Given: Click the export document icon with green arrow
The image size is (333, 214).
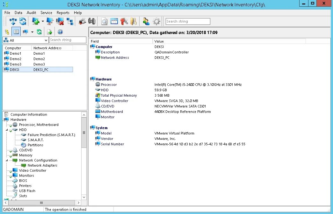Looking at the screenshot, I should click(x=49, y=32).
